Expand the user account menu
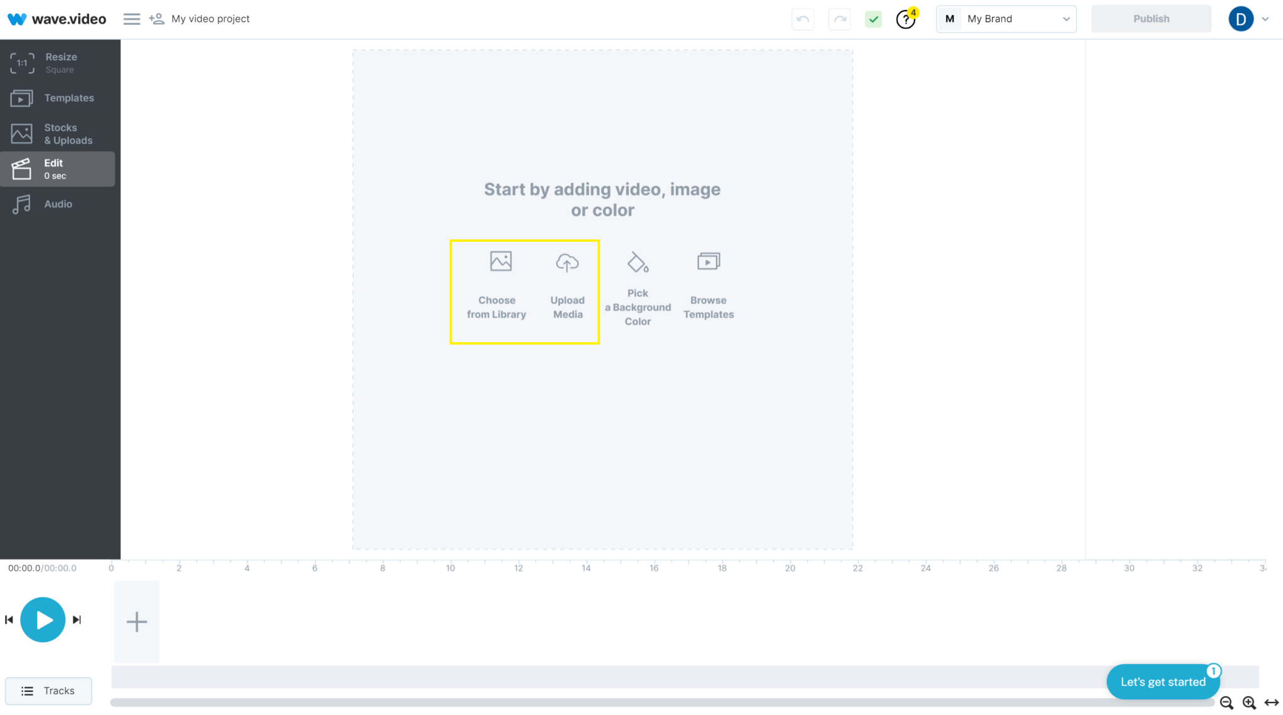1283x715 pixels. (x=1265, y=19)
